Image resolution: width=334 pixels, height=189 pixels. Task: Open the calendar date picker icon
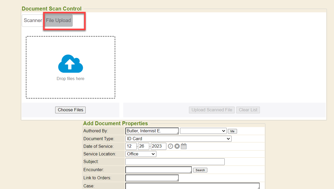click(x=184, y=146)
